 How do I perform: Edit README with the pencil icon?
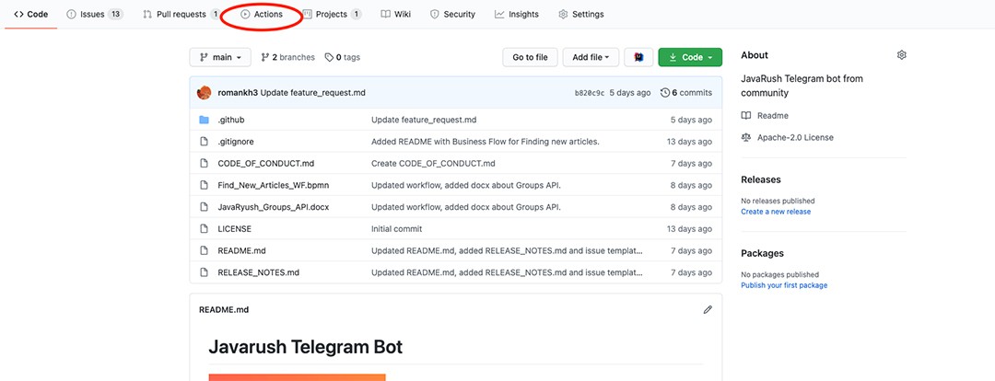tap(708, 309)
